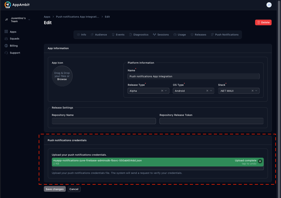Click the Delete trash icon

pyautogui.click(x=259, y=22)
